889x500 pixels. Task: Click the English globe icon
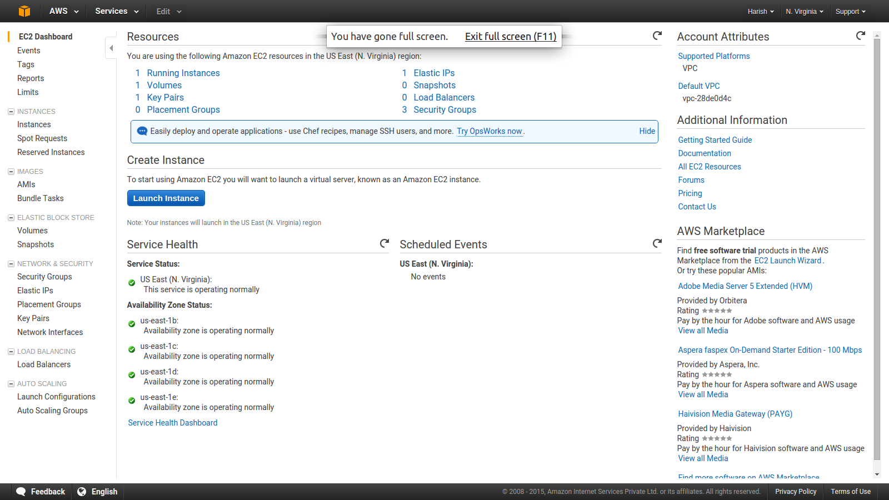point(82,492)
